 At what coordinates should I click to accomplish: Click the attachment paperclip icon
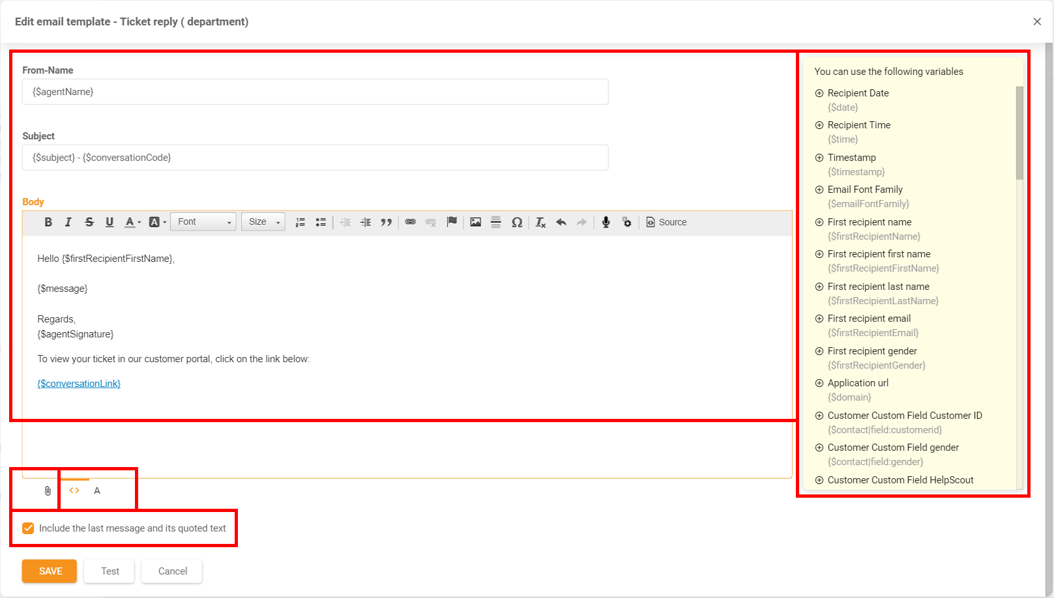(x=48, y=491)
